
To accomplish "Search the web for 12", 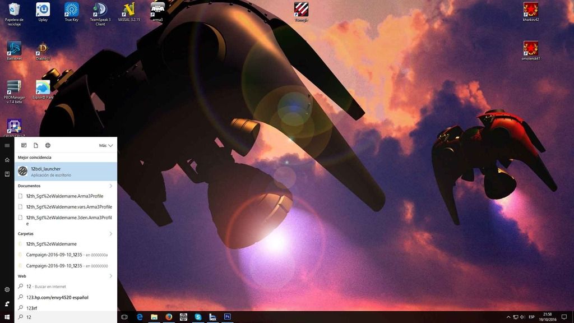I will coord(66,287).
